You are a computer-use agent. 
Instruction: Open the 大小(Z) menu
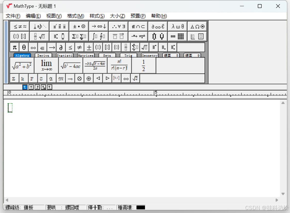click(x=118, y=16)
